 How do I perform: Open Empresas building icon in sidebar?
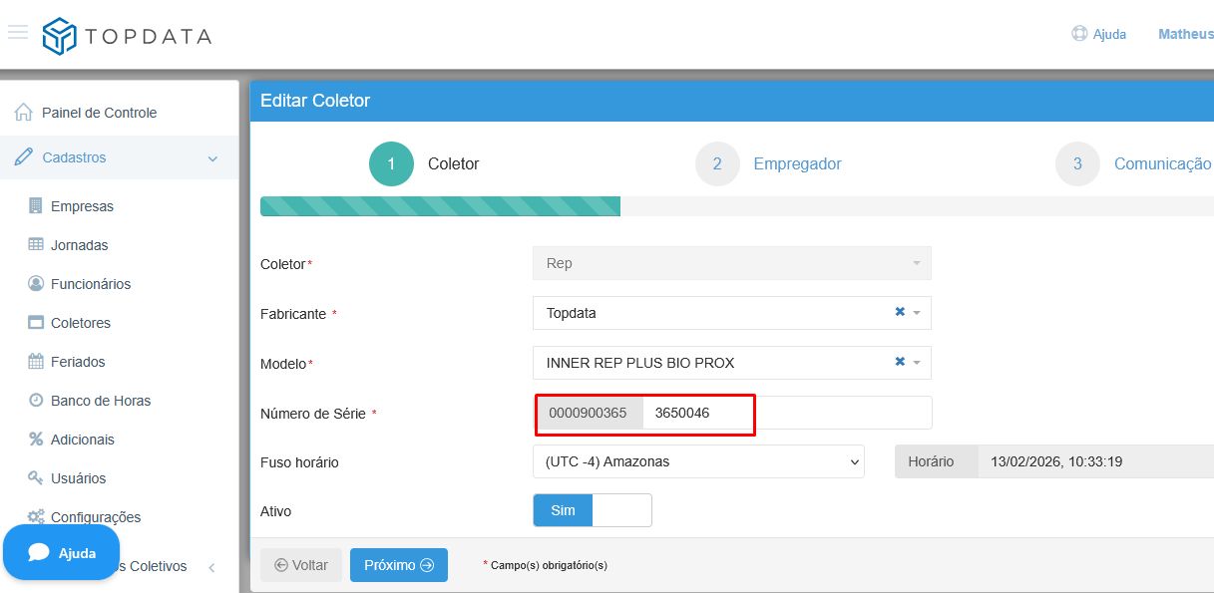pyautogui.click(x=36, y=206)
